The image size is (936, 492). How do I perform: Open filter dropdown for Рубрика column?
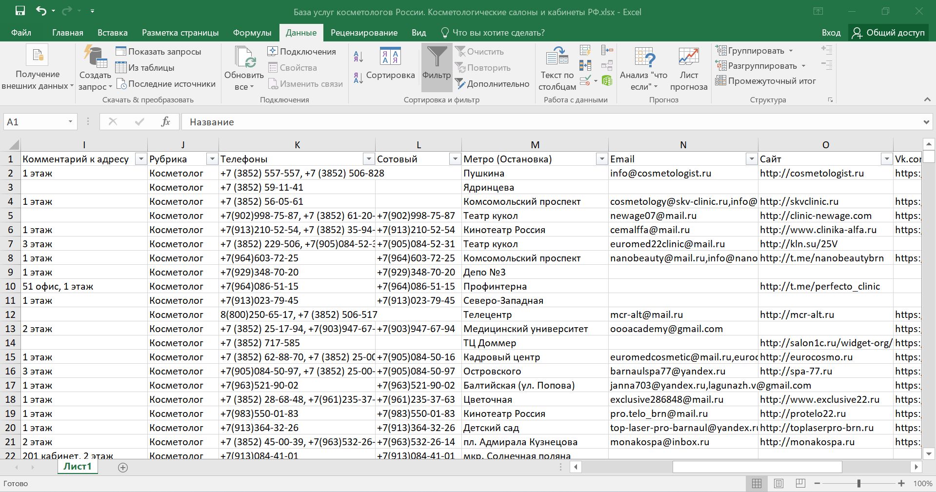(x=212, y=159)
